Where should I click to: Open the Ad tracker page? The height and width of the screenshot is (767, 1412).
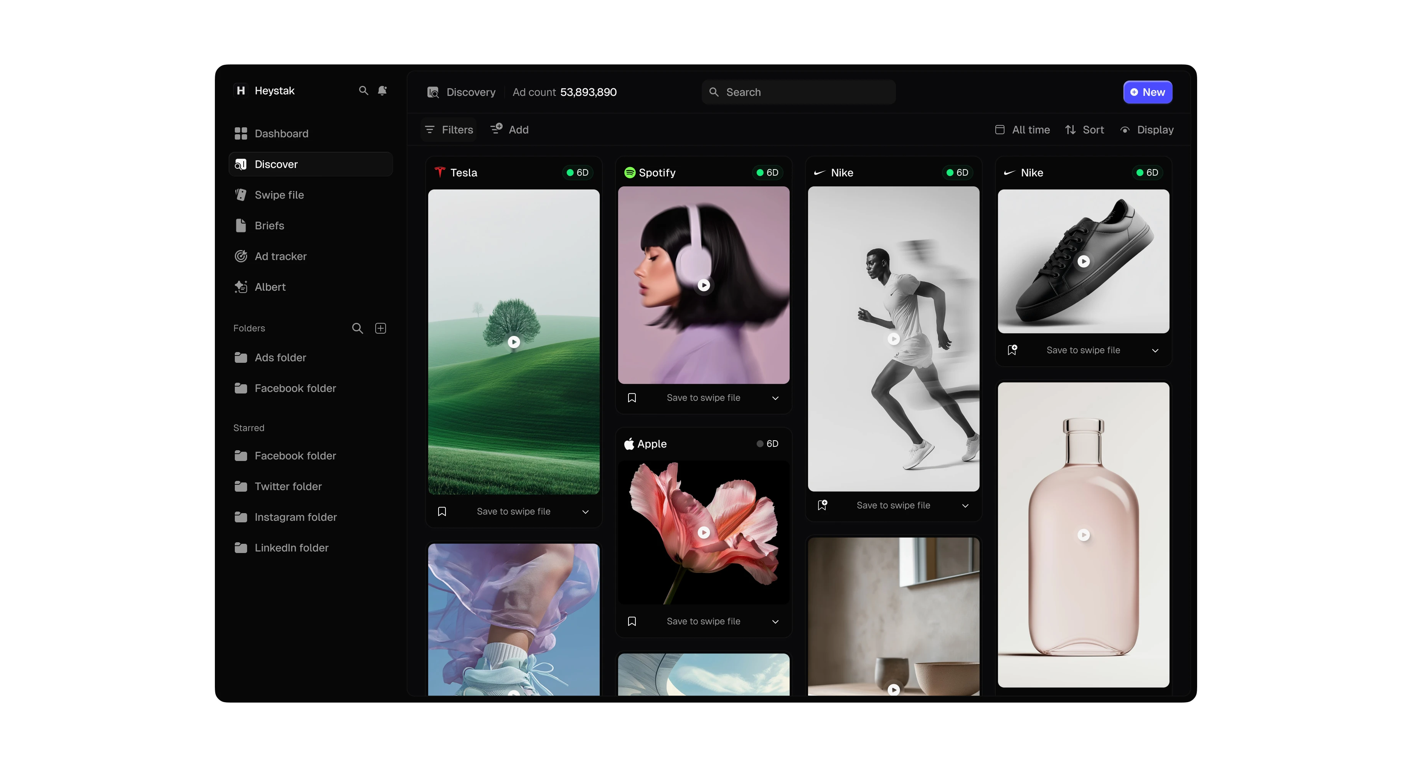tap(280, 257)
